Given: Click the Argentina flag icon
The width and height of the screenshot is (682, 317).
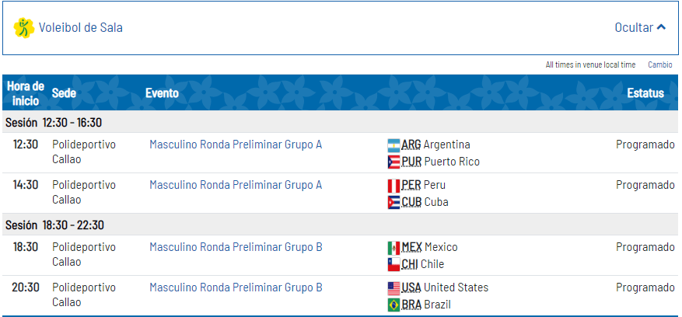Looking at the screenshot, I should tap(393, 145).
